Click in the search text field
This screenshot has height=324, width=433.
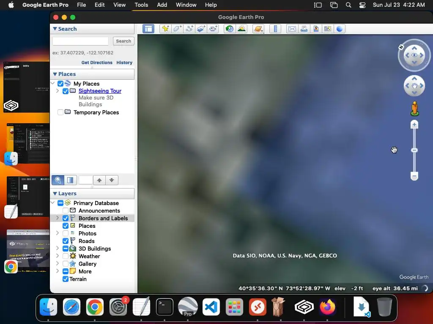(80, 41)
